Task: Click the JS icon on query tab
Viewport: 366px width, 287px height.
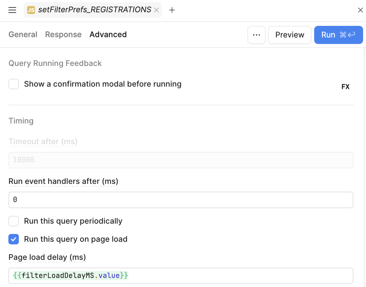Action: click(x=31, y=10)
